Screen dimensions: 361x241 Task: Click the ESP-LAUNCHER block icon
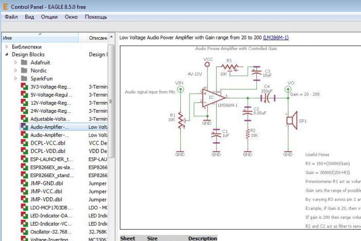click(x=24, y=159)
